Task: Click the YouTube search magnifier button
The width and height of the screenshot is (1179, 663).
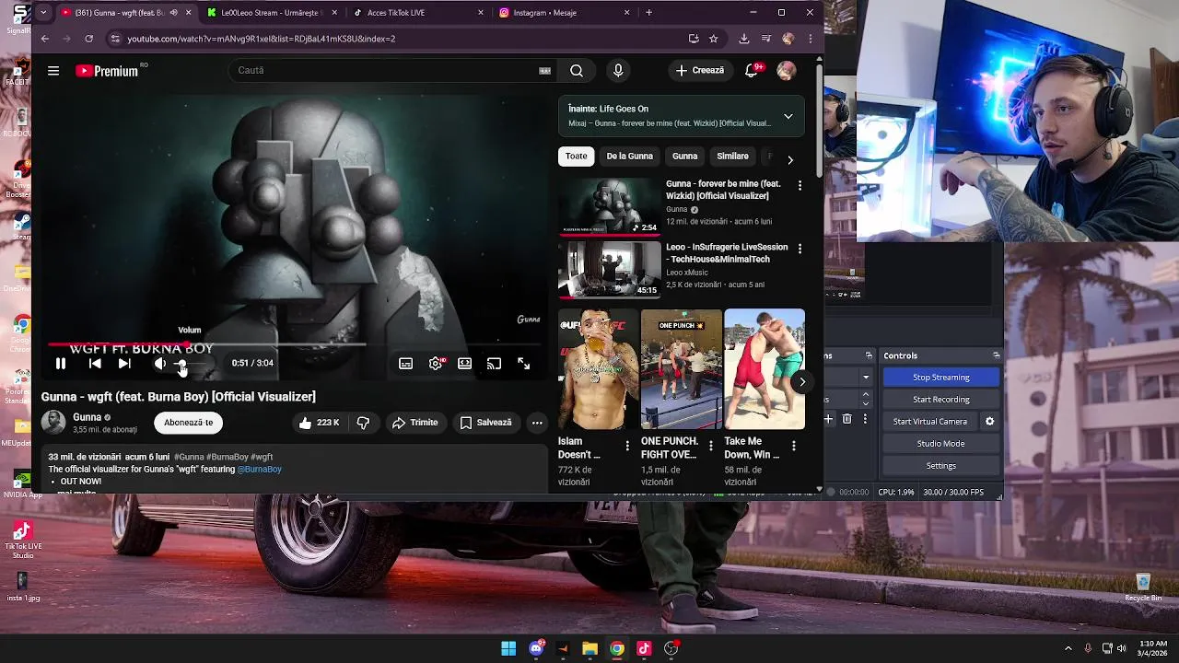Action: tap(577, 71)
